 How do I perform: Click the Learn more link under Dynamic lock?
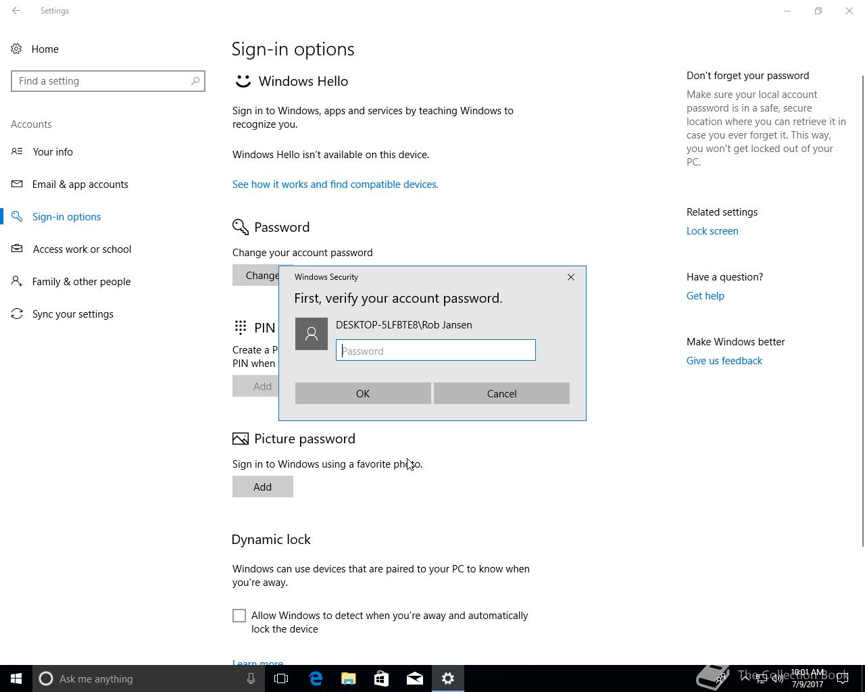pos(257,663)
